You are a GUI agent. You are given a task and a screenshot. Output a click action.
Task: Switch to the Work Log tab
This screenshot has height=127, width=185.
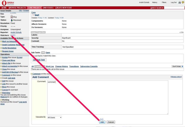coord(50,67)
